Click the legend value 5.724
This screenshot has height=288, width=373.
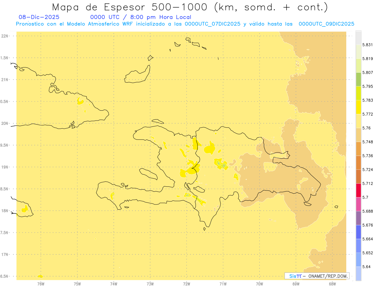(x=367, y=170)
